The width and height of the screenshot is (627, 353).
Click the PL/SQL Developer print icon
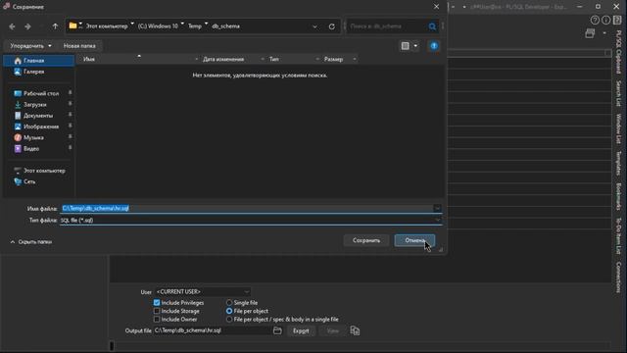(590, 33)
